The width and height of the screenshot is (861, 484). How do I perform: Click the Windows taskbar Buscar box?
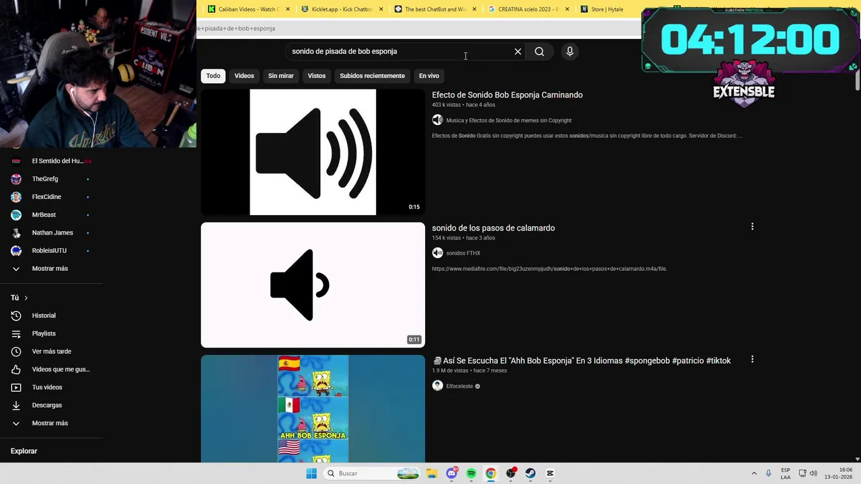pyautogui.click(x=372, y=473)
